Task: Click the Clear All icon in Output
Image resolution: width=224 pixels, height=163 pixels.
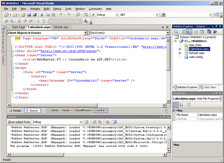Action: [107, 122]
